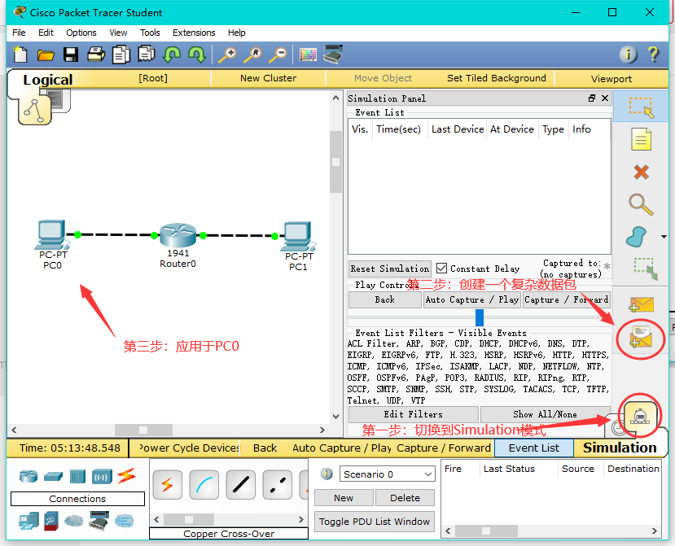The width and height of the screenshot is (675, 546).
Task: Open the custom devices dialog icon
Action: point(333,55)
